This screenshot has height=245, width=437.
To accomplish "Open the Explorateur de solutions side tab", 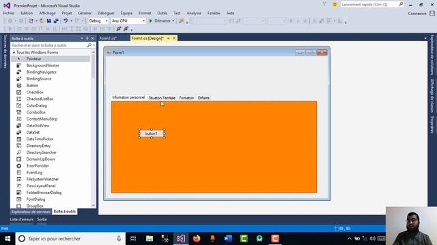I will (432, 54).
